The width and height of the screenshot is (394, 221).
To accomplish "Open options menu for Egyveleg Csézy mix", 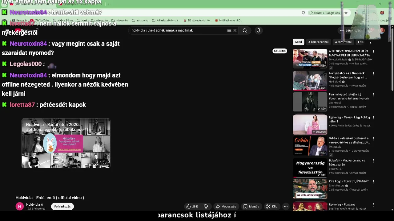I will pyautogui.click(x=374, y=118).
